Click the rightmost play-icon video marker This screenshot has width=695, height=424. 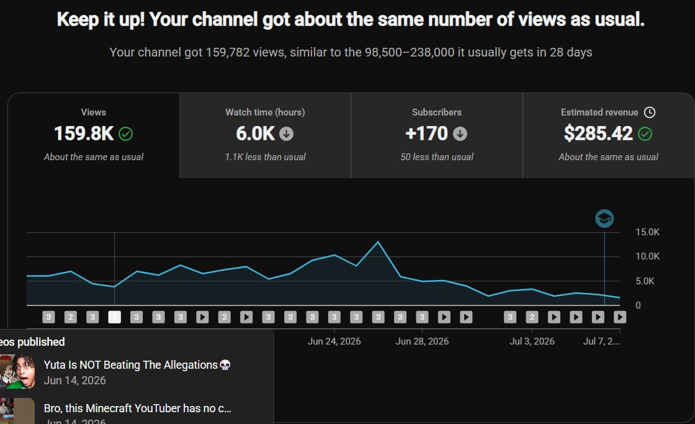620,317
